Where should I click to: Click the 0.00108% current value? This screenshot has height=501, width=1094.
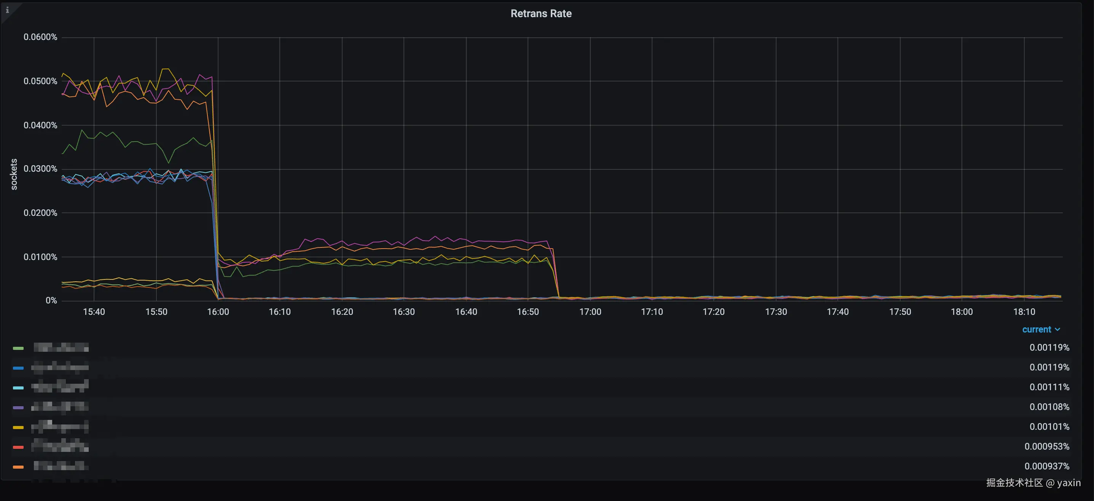coord(1049,407)
